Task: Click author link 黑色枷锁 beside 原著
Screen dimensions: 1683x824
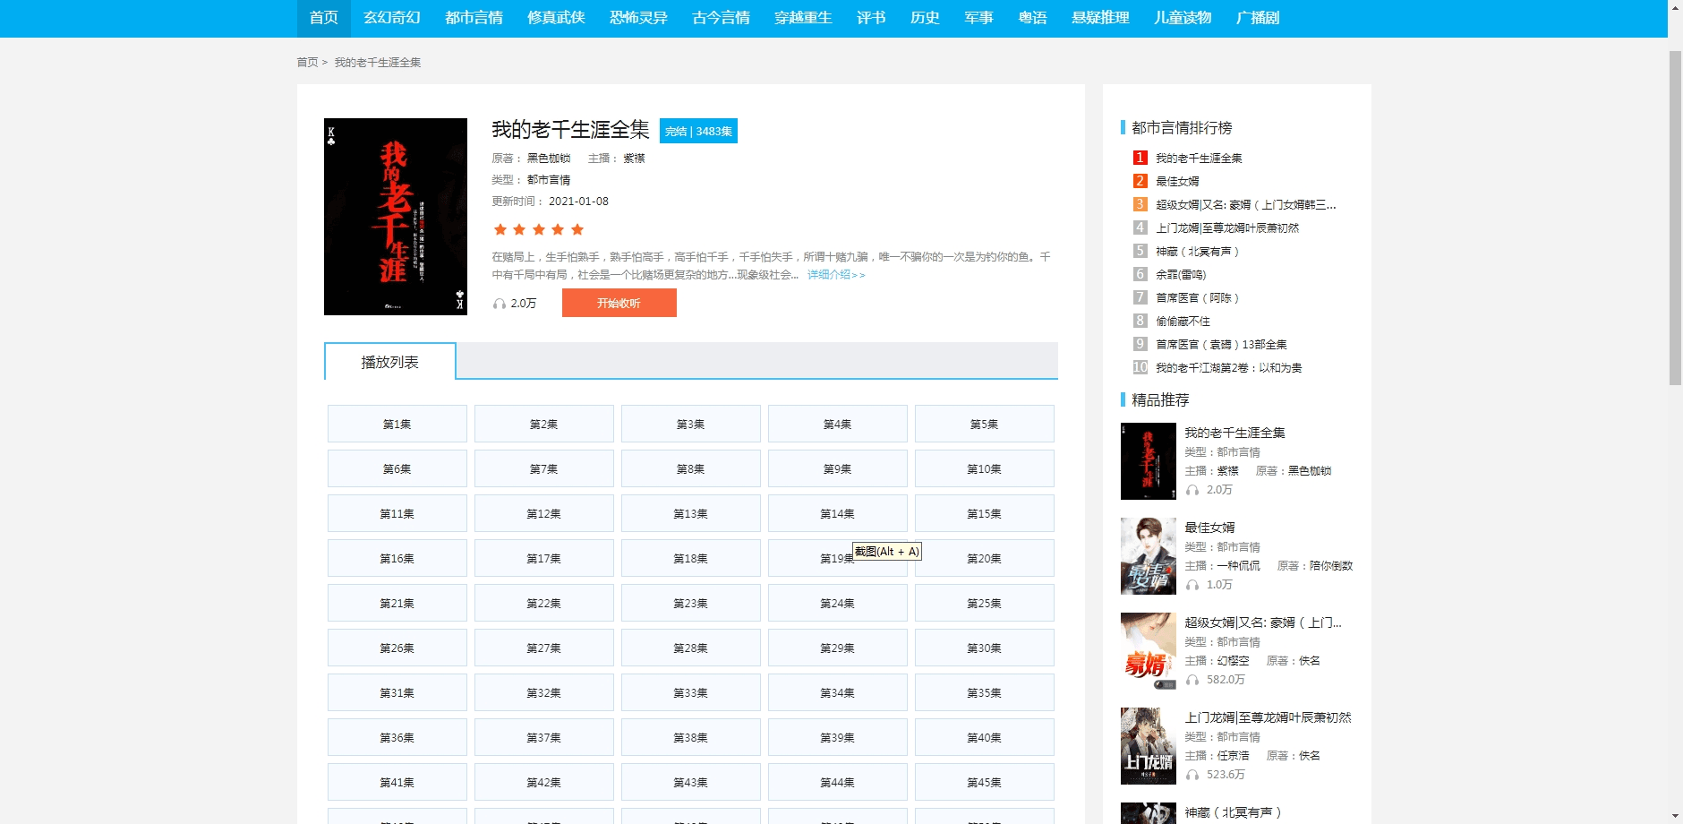Action: [548, 159]
